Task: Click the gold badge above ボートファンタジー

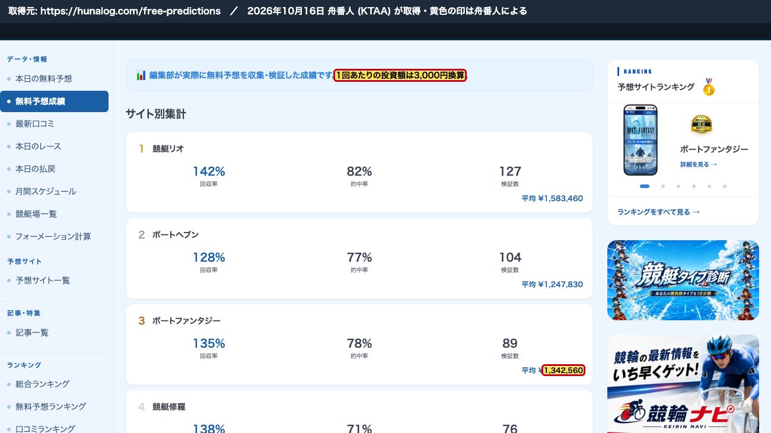Action: click(x=702, y=125)
